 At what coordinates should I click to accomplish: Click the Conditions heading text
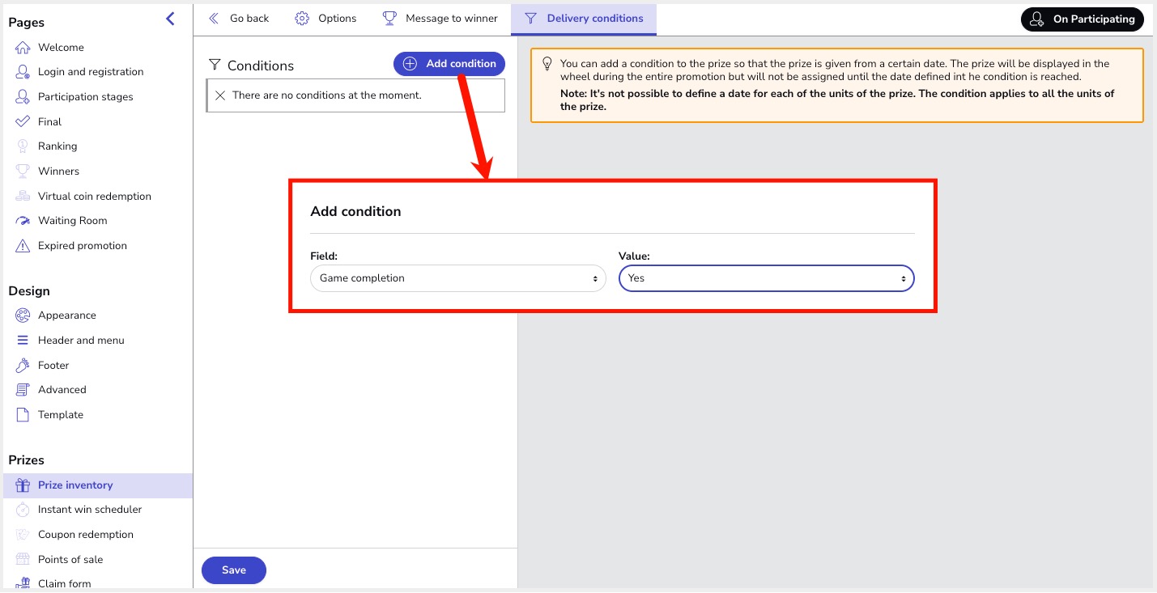pyautogui.click(x=261, y=66)
